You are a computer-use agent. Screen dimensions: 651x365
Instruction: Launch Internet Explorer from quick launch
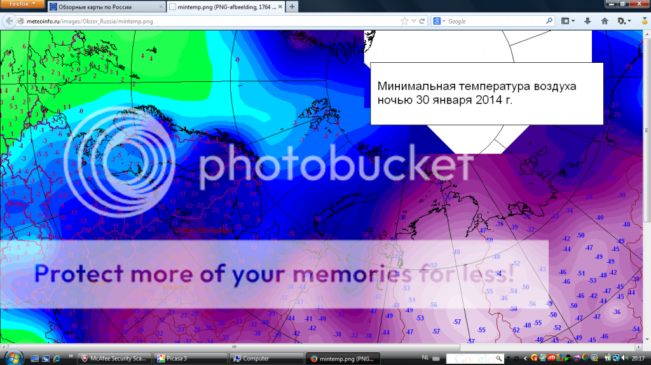pyautogui.click(x=57, y=359)
